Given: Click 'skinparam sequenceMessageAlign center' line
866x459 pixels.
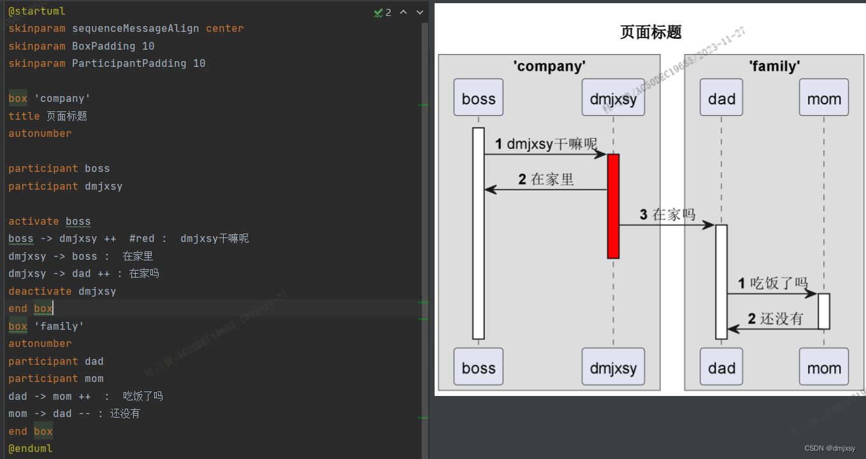Looking at the screenshot, I should tap(126, 29).
